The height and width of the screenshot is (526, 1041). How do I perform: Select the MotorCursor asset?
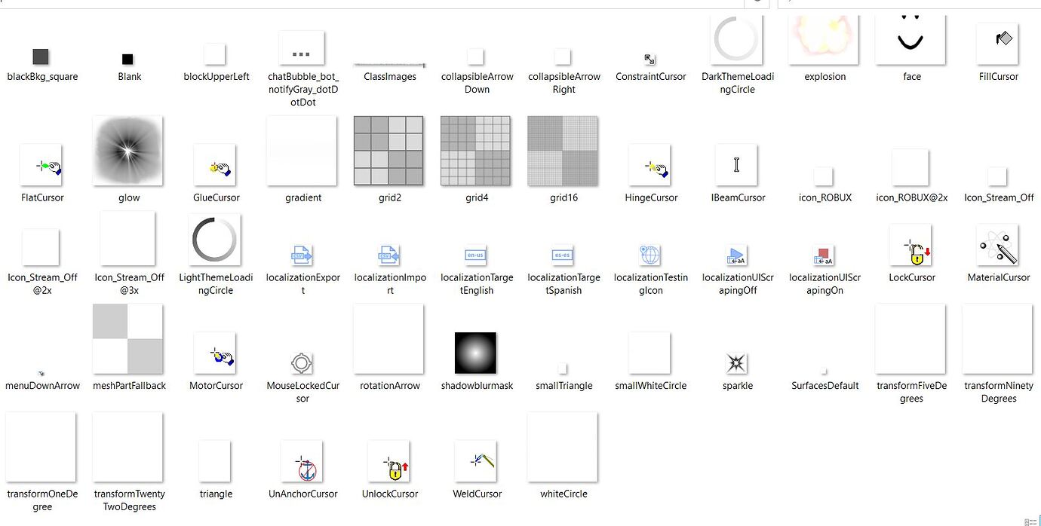[215, 352]
